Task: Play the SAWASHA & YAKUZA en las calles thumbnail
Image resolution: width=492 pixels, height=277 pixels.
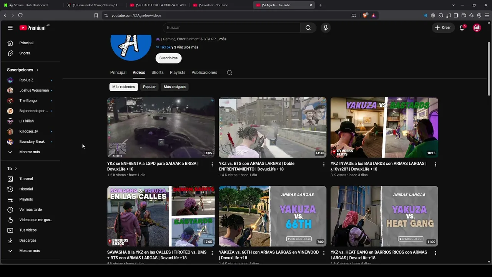Action: click(x=161, y=216)
